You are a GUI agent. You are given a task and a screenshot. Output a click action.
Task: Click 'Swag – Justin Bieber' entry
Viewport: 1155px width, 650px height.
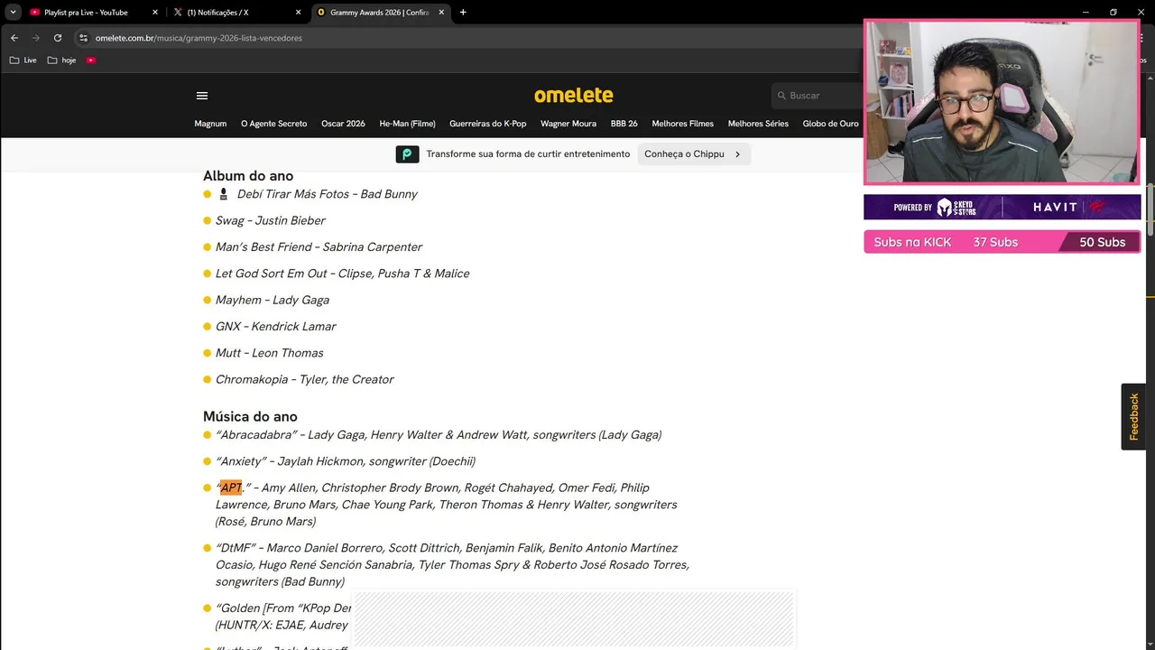pos(271,220)
